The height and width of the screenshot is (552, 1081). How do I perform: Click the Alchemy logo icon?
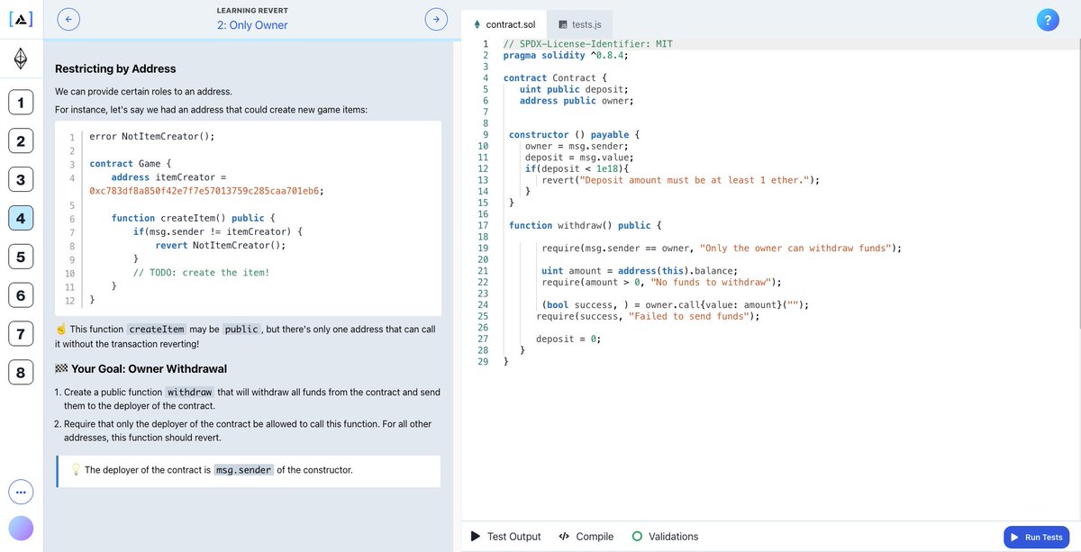(20, 19)
